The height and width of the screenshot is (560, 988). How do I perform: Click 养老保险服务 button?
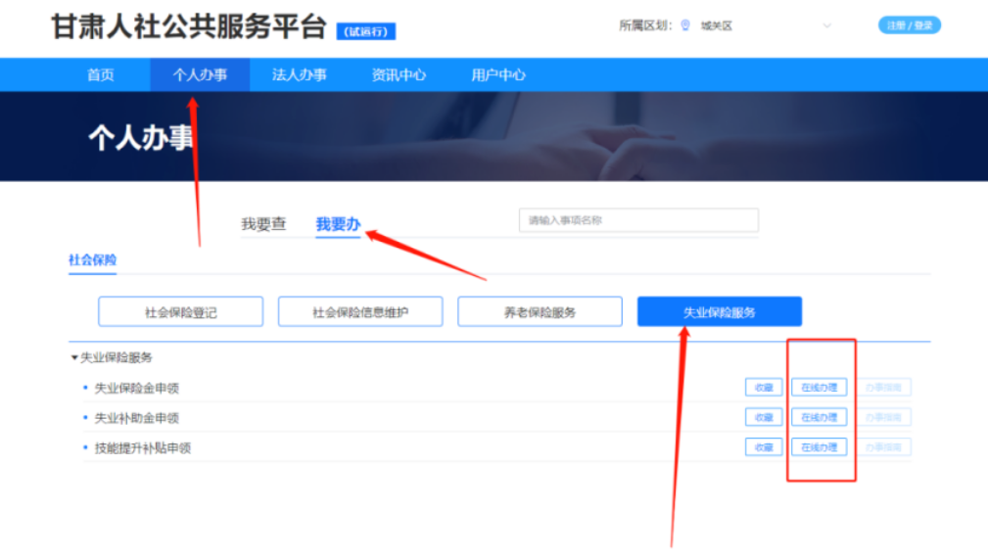[540, 311]
